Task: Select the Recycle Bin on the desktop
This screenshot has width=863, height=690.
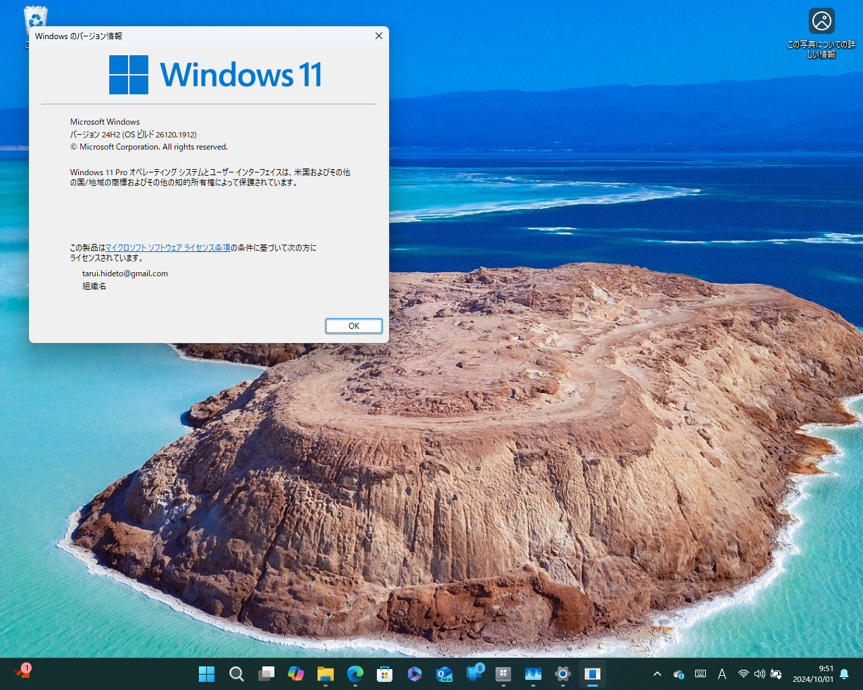Action: coord(34,18)
